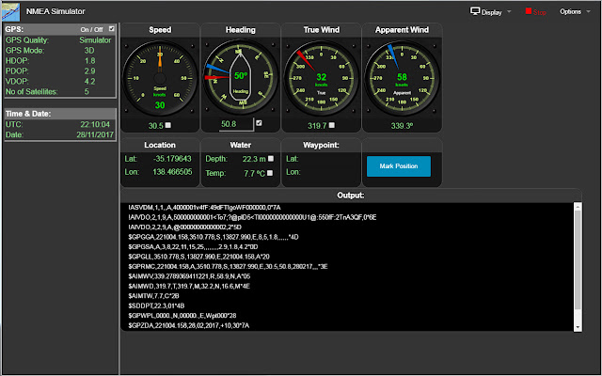Select the $GPZDA sentence line in output
Screen dimensions: 602x376
[189, 325]
